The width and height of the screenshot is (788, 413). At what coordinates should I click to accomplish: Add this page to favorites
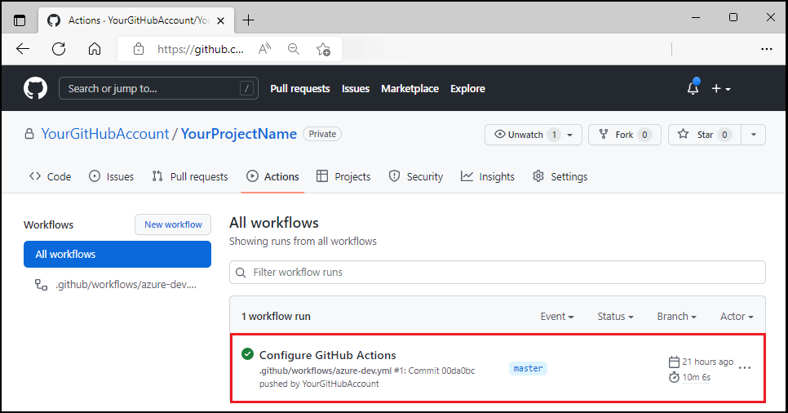(323, 49)
